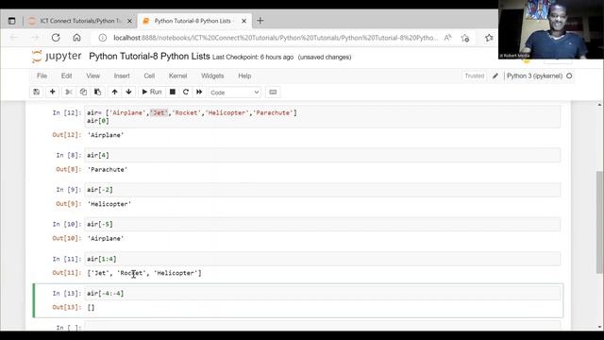Click the localhost address bar
The height and width of the screenshot is (340, 604).
tap(276, 38)
